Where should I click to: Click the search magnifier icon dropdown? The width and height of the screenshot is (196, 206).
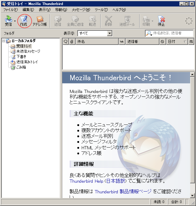(x=149, y=33)
